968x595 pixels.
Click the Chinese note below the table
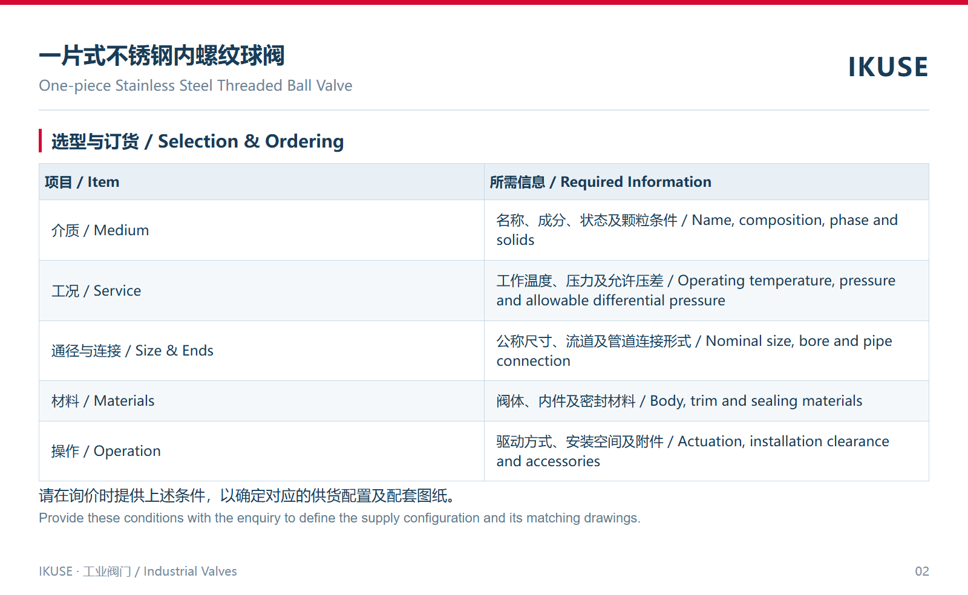coord(248,496)
